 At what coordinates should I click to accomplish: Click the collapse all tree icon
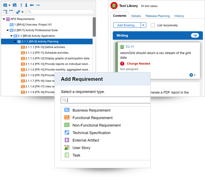coord(11,11)
